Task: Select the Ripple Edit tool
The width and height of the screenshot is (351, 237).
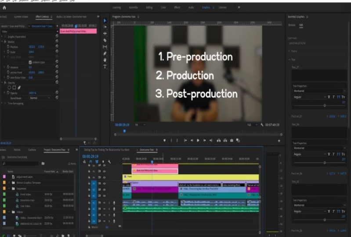Action: (105, 33)
